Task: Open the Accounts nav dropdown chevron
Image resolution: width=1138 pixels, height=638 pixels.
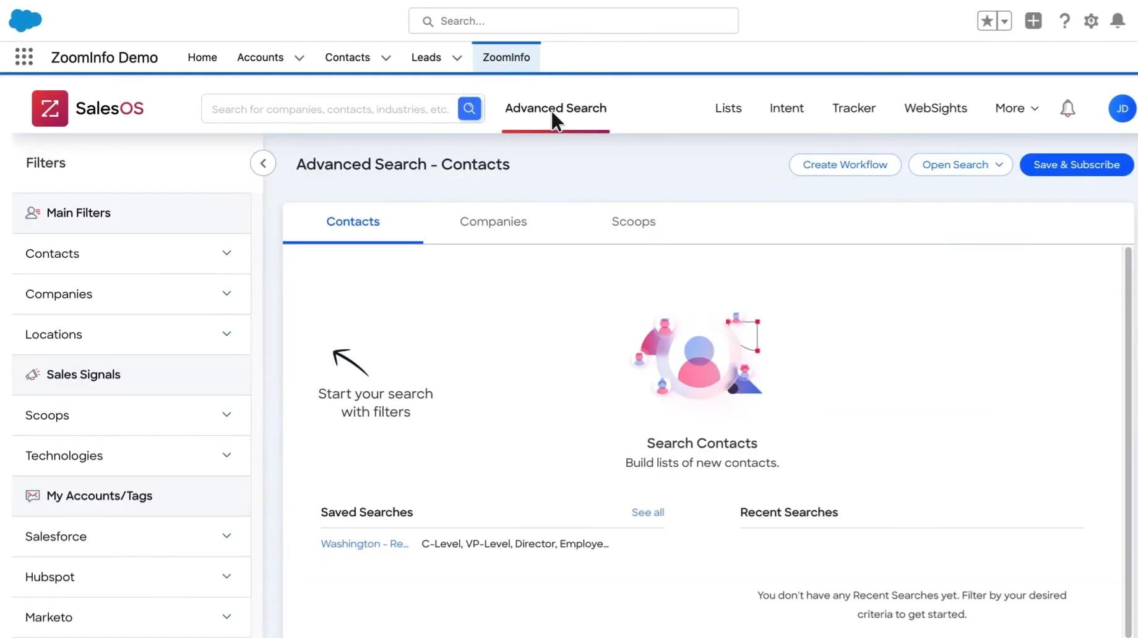Action: (x=300, y=58)
